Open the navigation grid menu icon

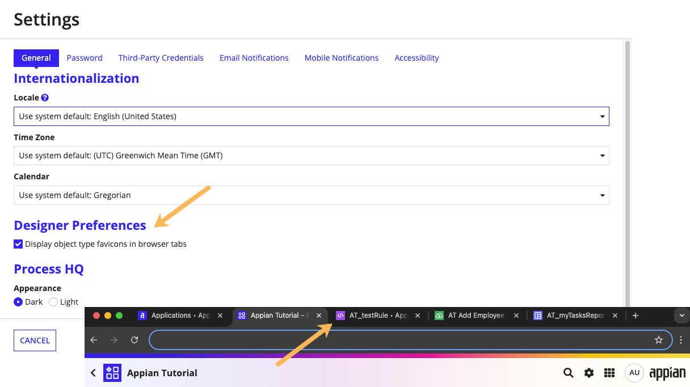609,373
